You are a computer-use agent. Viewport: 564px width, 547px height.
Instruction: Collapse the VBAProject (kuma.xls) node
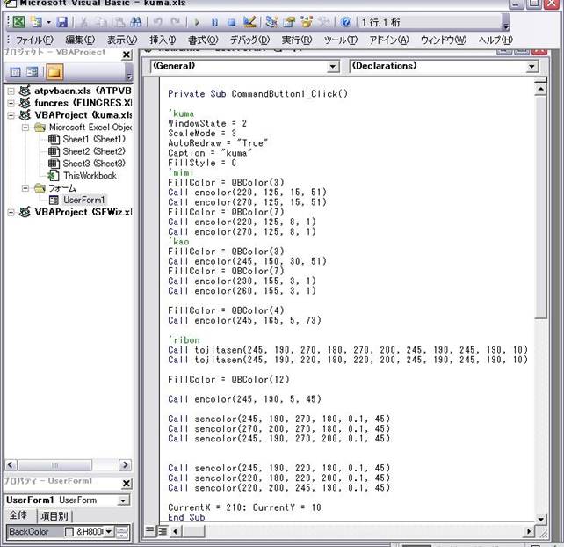11,115
